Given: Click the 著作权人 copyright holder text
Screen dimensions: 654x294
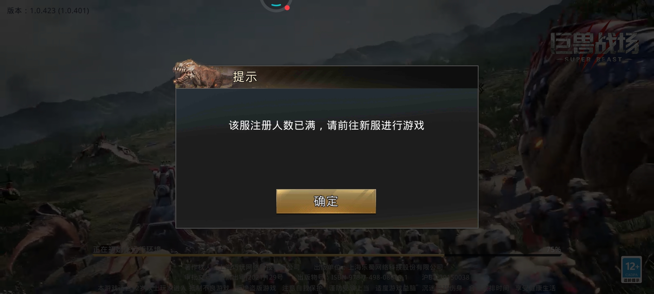Looking at the screenshot, I should click(x=242, y=267).
